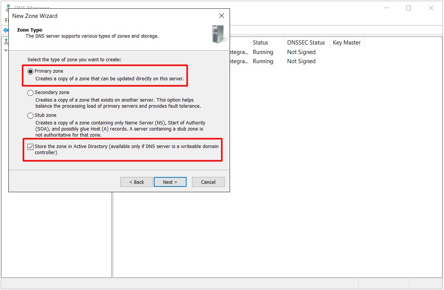Viewport: 444px width, 290px height.
Task: Click the blue back arrow toolbar icon
Action: point(5,30)
